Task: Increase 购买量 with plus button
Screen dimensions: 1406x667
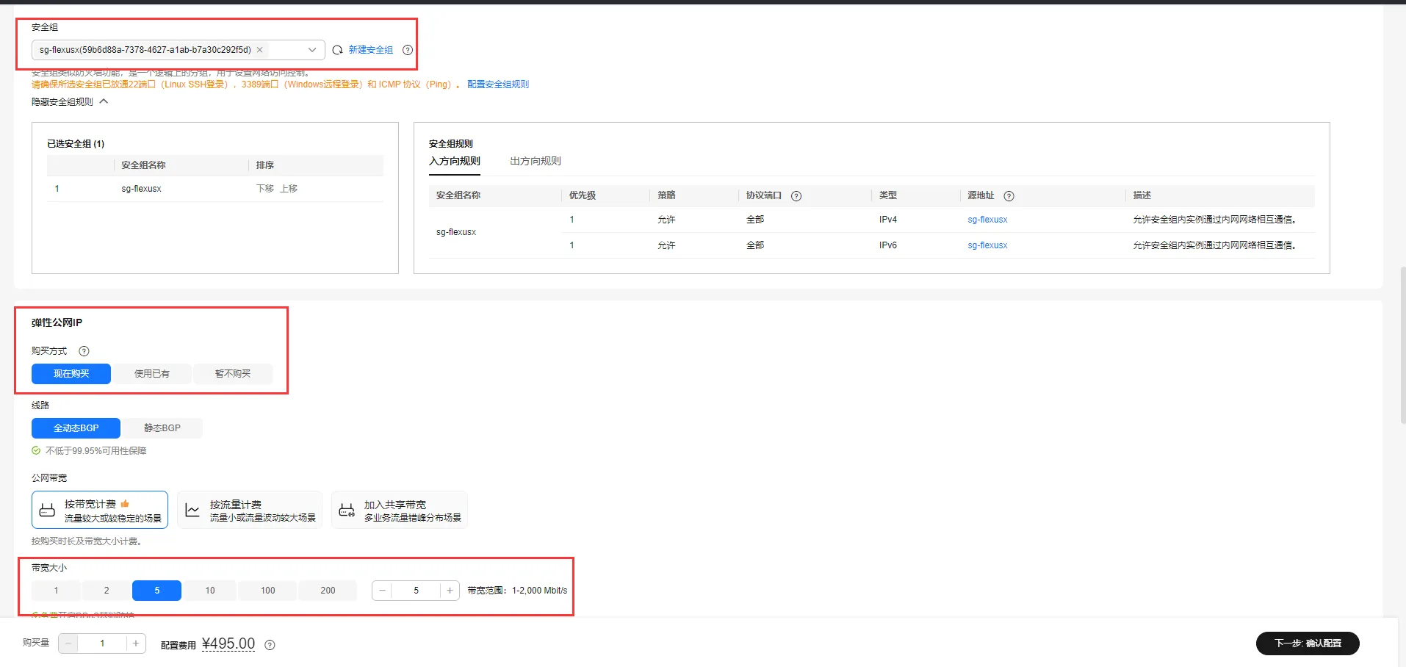Action: click(x=136, y=643)
